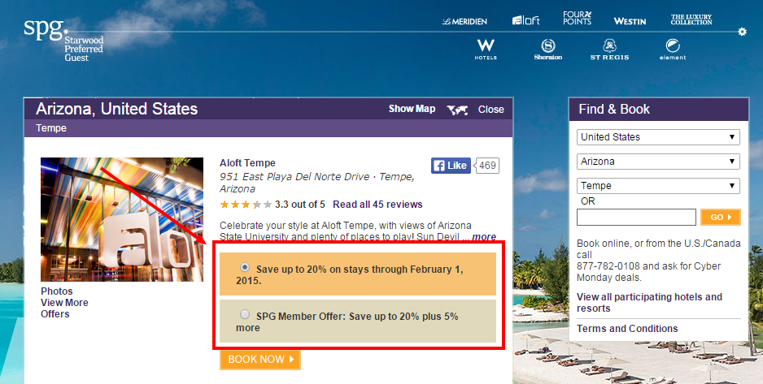Read all 45 reviews link
Viewport: 763px width, 384px height.
coord(377,205)
